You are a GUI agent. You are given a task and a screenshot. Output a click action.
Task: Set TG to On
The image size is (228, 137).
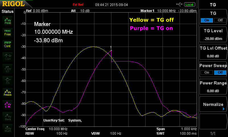click(207, 20)
